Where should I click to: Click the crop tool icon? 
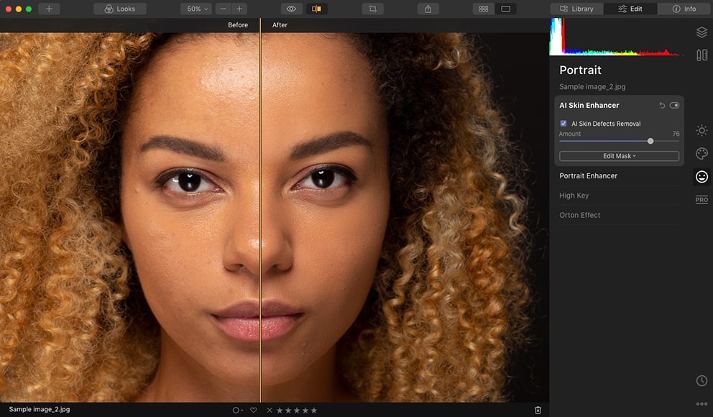click(x=372, y=9)
